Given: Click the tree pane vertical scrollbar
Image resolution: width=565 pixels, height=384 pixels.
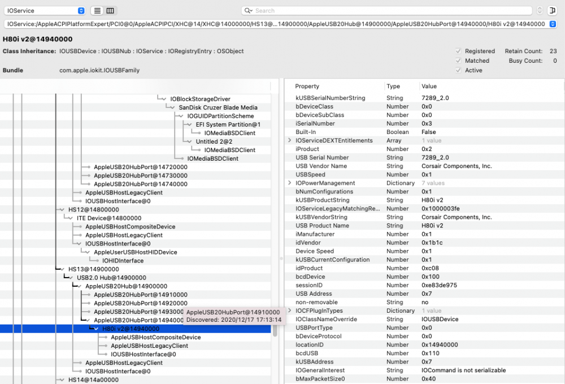Looking at the screenshot, I should click(275, 330).
